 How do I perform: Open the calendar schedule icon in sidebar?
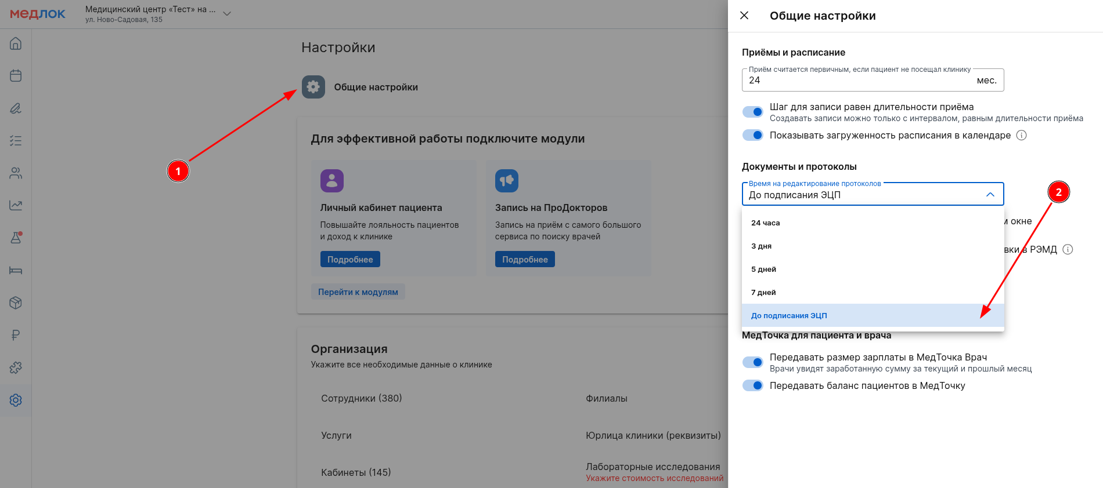(16, 76)
